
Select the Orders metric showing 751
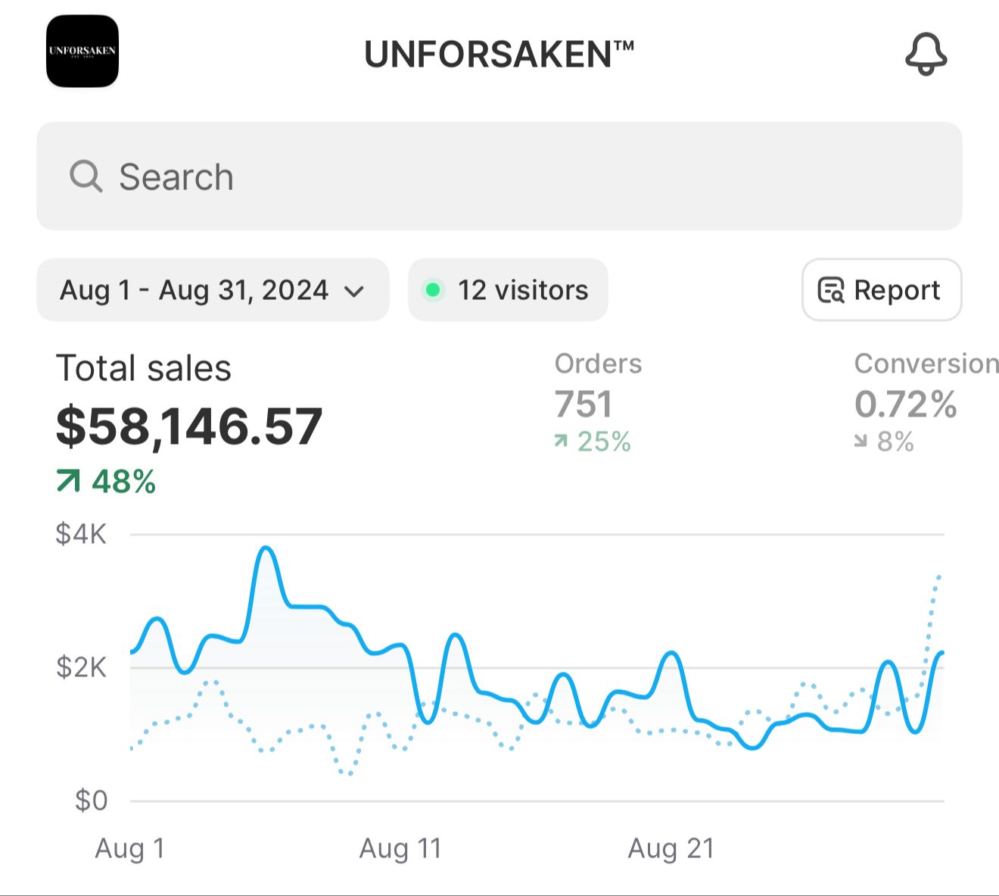[x=598, y=402]
